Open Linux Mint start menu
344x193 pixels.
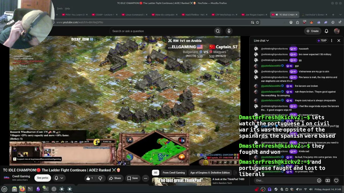coord(4,189)
